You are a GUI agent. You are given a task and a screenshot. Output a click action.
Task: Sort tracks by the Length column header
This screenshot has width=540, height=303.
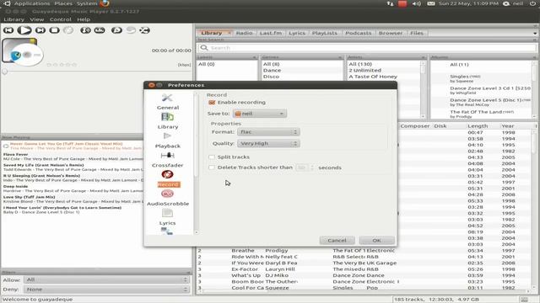478,126
